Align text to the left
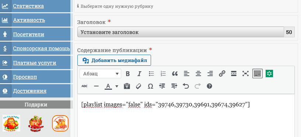This screenshot has height=137, width=301. pyautogui.click(x=186, y=73)
